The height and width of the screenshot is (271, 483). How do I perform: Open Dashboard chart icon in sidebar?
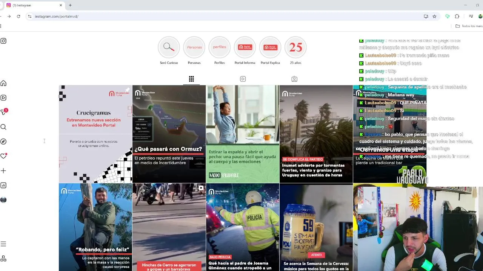click(x=3, y=185)
